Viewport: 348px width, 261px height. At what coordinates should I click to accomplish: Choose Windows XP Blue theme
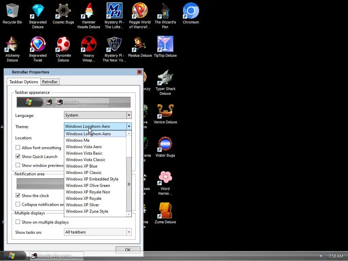click(95, 166)
